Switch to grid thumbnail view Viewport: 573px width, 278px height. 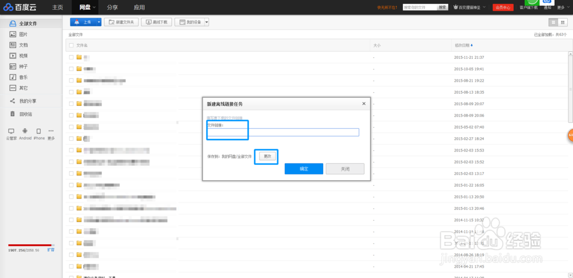[563, 22]
